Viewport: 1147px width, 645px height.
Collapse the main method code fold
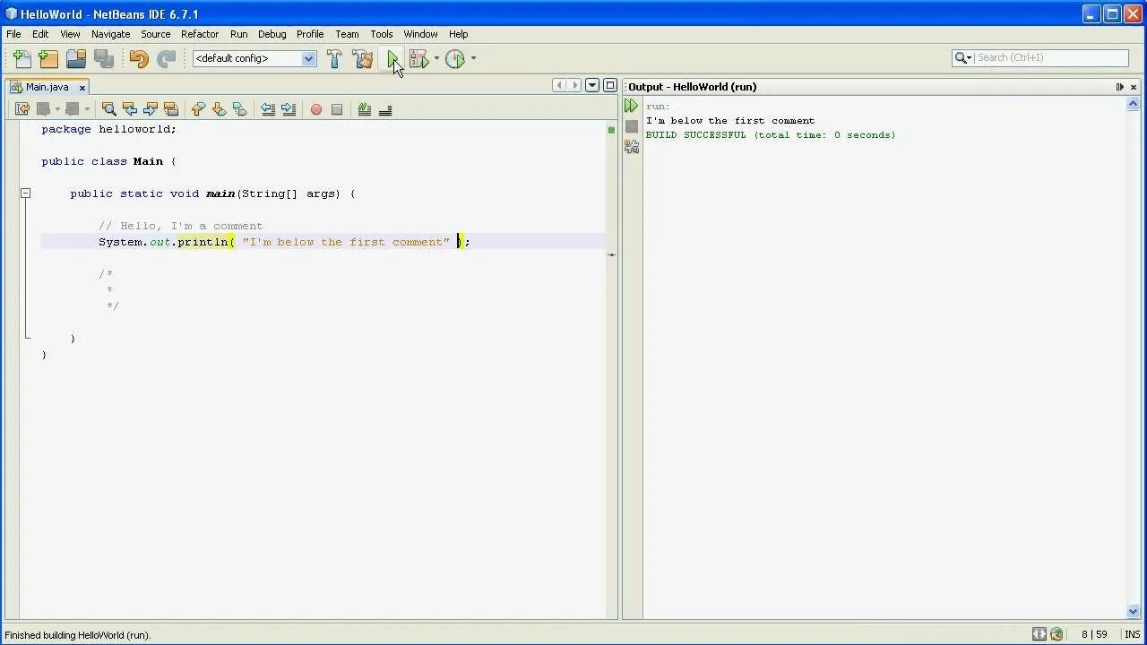(26, 193)
